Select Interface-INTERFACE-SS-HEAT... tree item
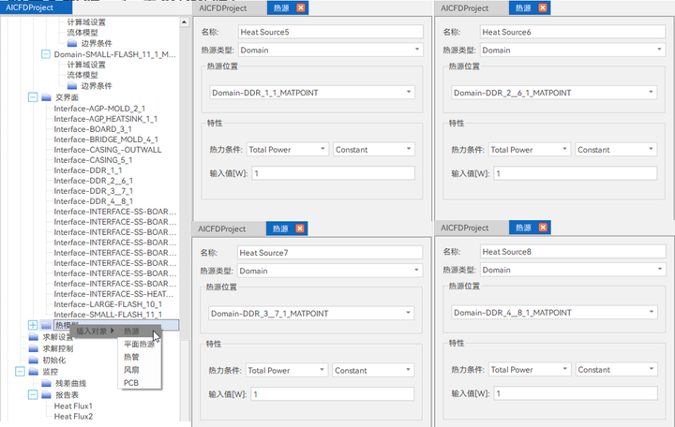 click(113, 294)
